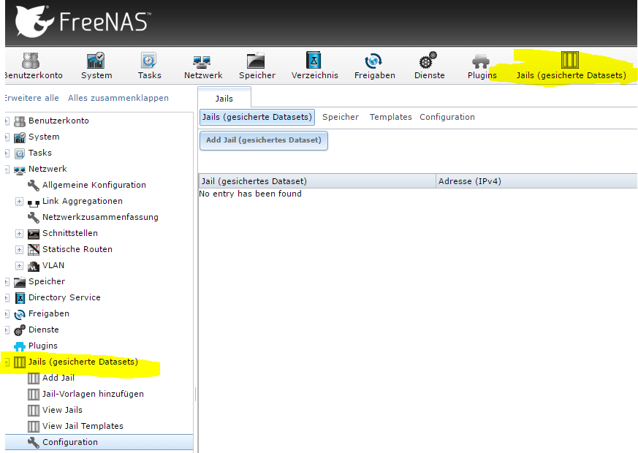Viewport: 638px width, 453px height.
Task: Click Alles zusammenklappen link
Action: 118,98
